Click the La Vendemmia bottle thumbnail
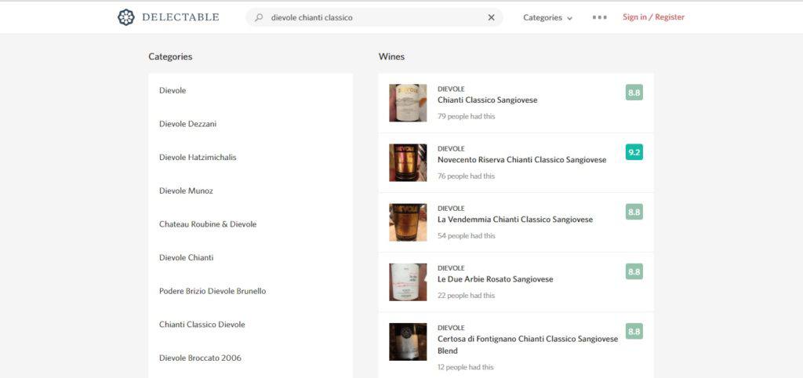Viewport: 803px width, 378px height. click(x=408, y=222)
